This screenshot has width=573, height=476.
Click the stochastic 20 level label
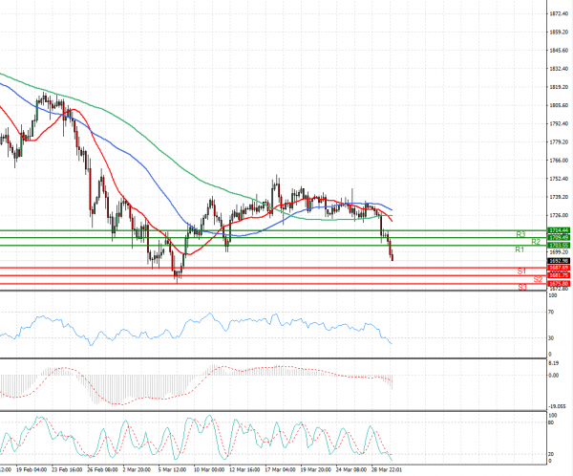click(551, 454)
